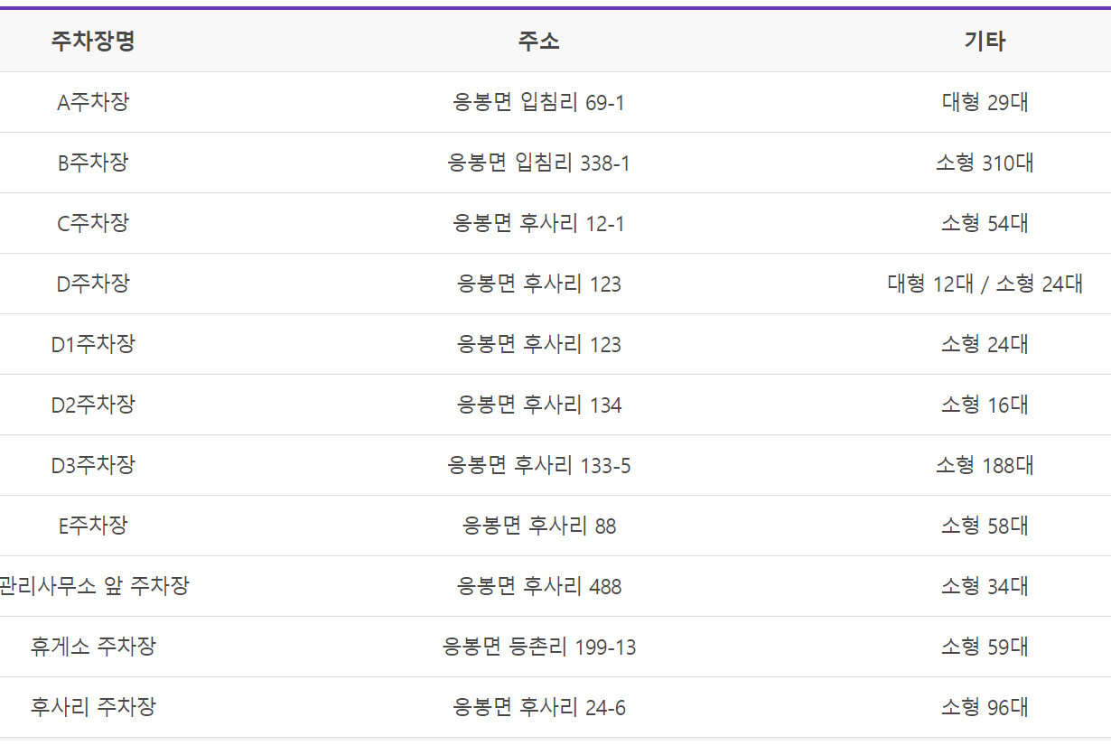
Task: Select address 응봉면 후사리 12-1
Action: point(538,223)
